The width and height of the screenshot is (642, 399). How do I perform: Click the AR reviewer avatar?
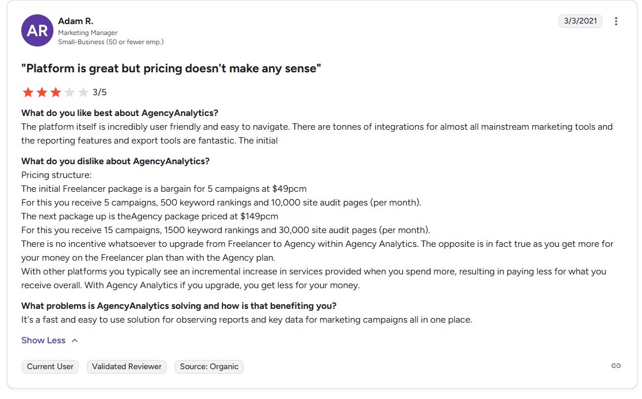point(37,30)
